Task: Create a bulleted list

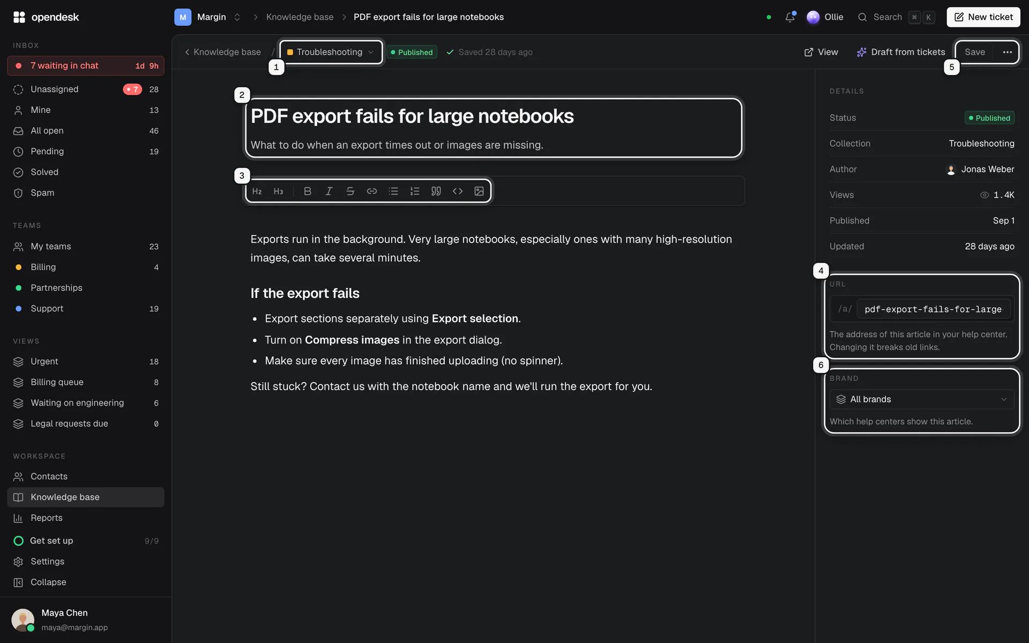Action: tap(393, 191)
